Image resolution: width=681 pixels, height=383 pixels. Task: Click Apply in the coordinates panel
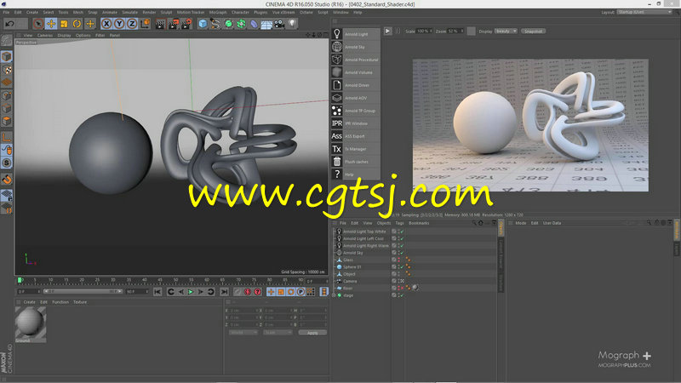[312, 333]
